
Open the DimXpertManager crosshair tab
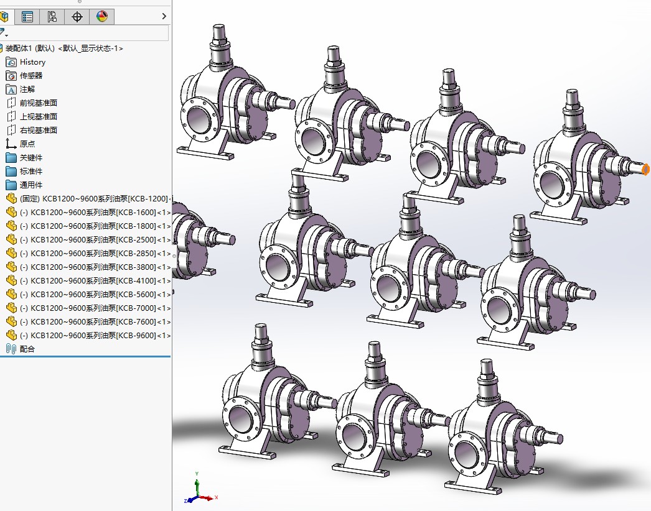[x=77, y=17]
